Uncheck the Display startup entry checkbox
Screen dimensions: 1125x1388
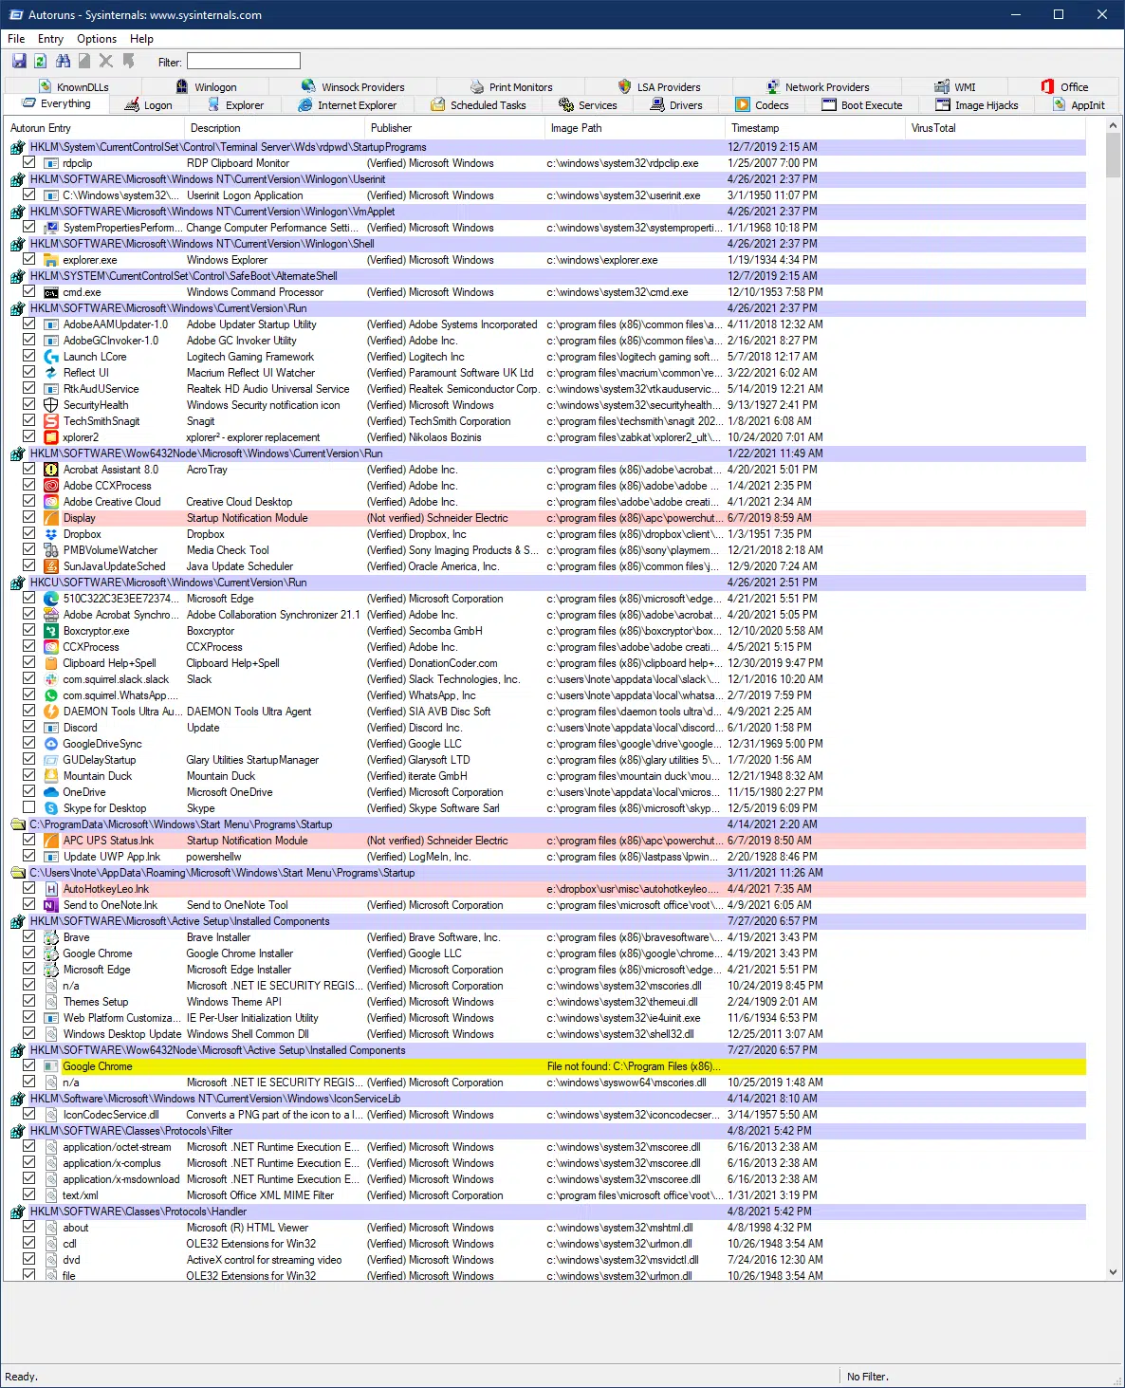(x=29, y=518)
